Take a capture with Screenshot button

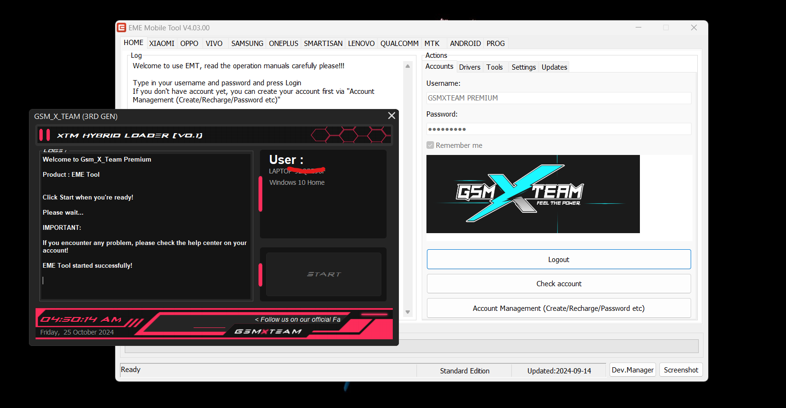pos(681,370)
